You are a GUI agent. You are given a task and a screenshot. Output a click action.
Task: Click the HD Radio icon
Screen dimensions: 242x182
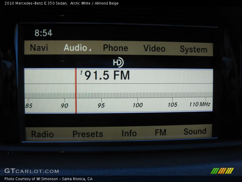(x=118, y=62)
